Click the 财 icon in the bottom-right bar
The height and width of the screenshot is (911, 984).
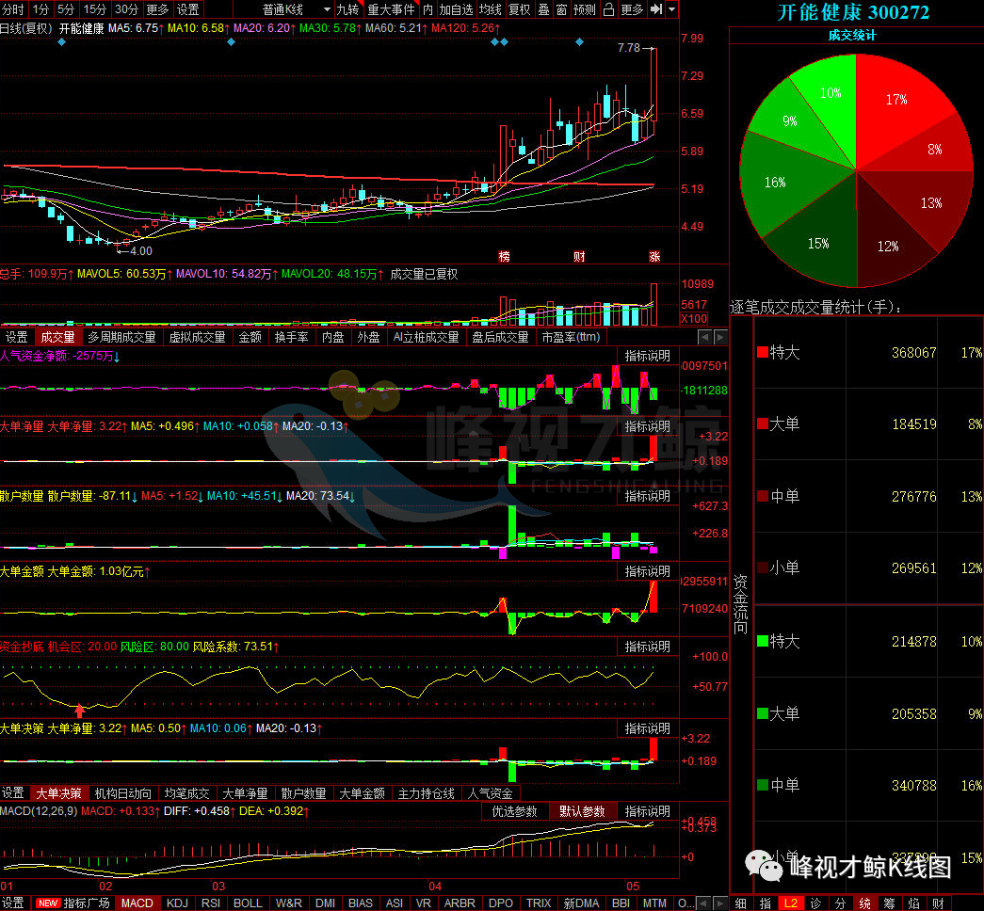(938, 903)
